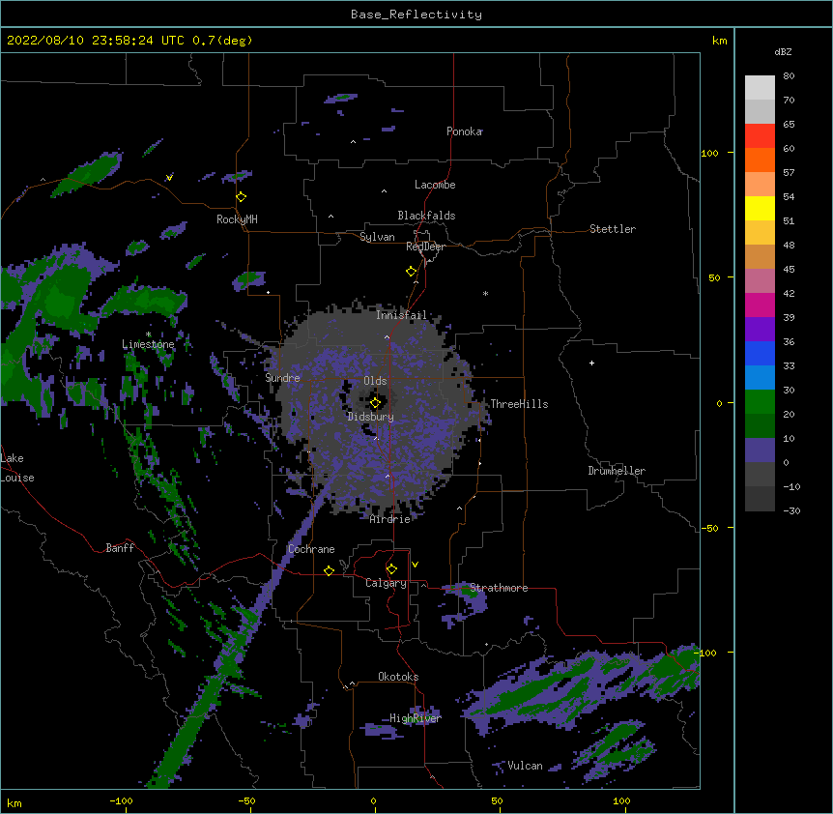
Task: Click the ThreeHills city label
Action: pos(519,404)
